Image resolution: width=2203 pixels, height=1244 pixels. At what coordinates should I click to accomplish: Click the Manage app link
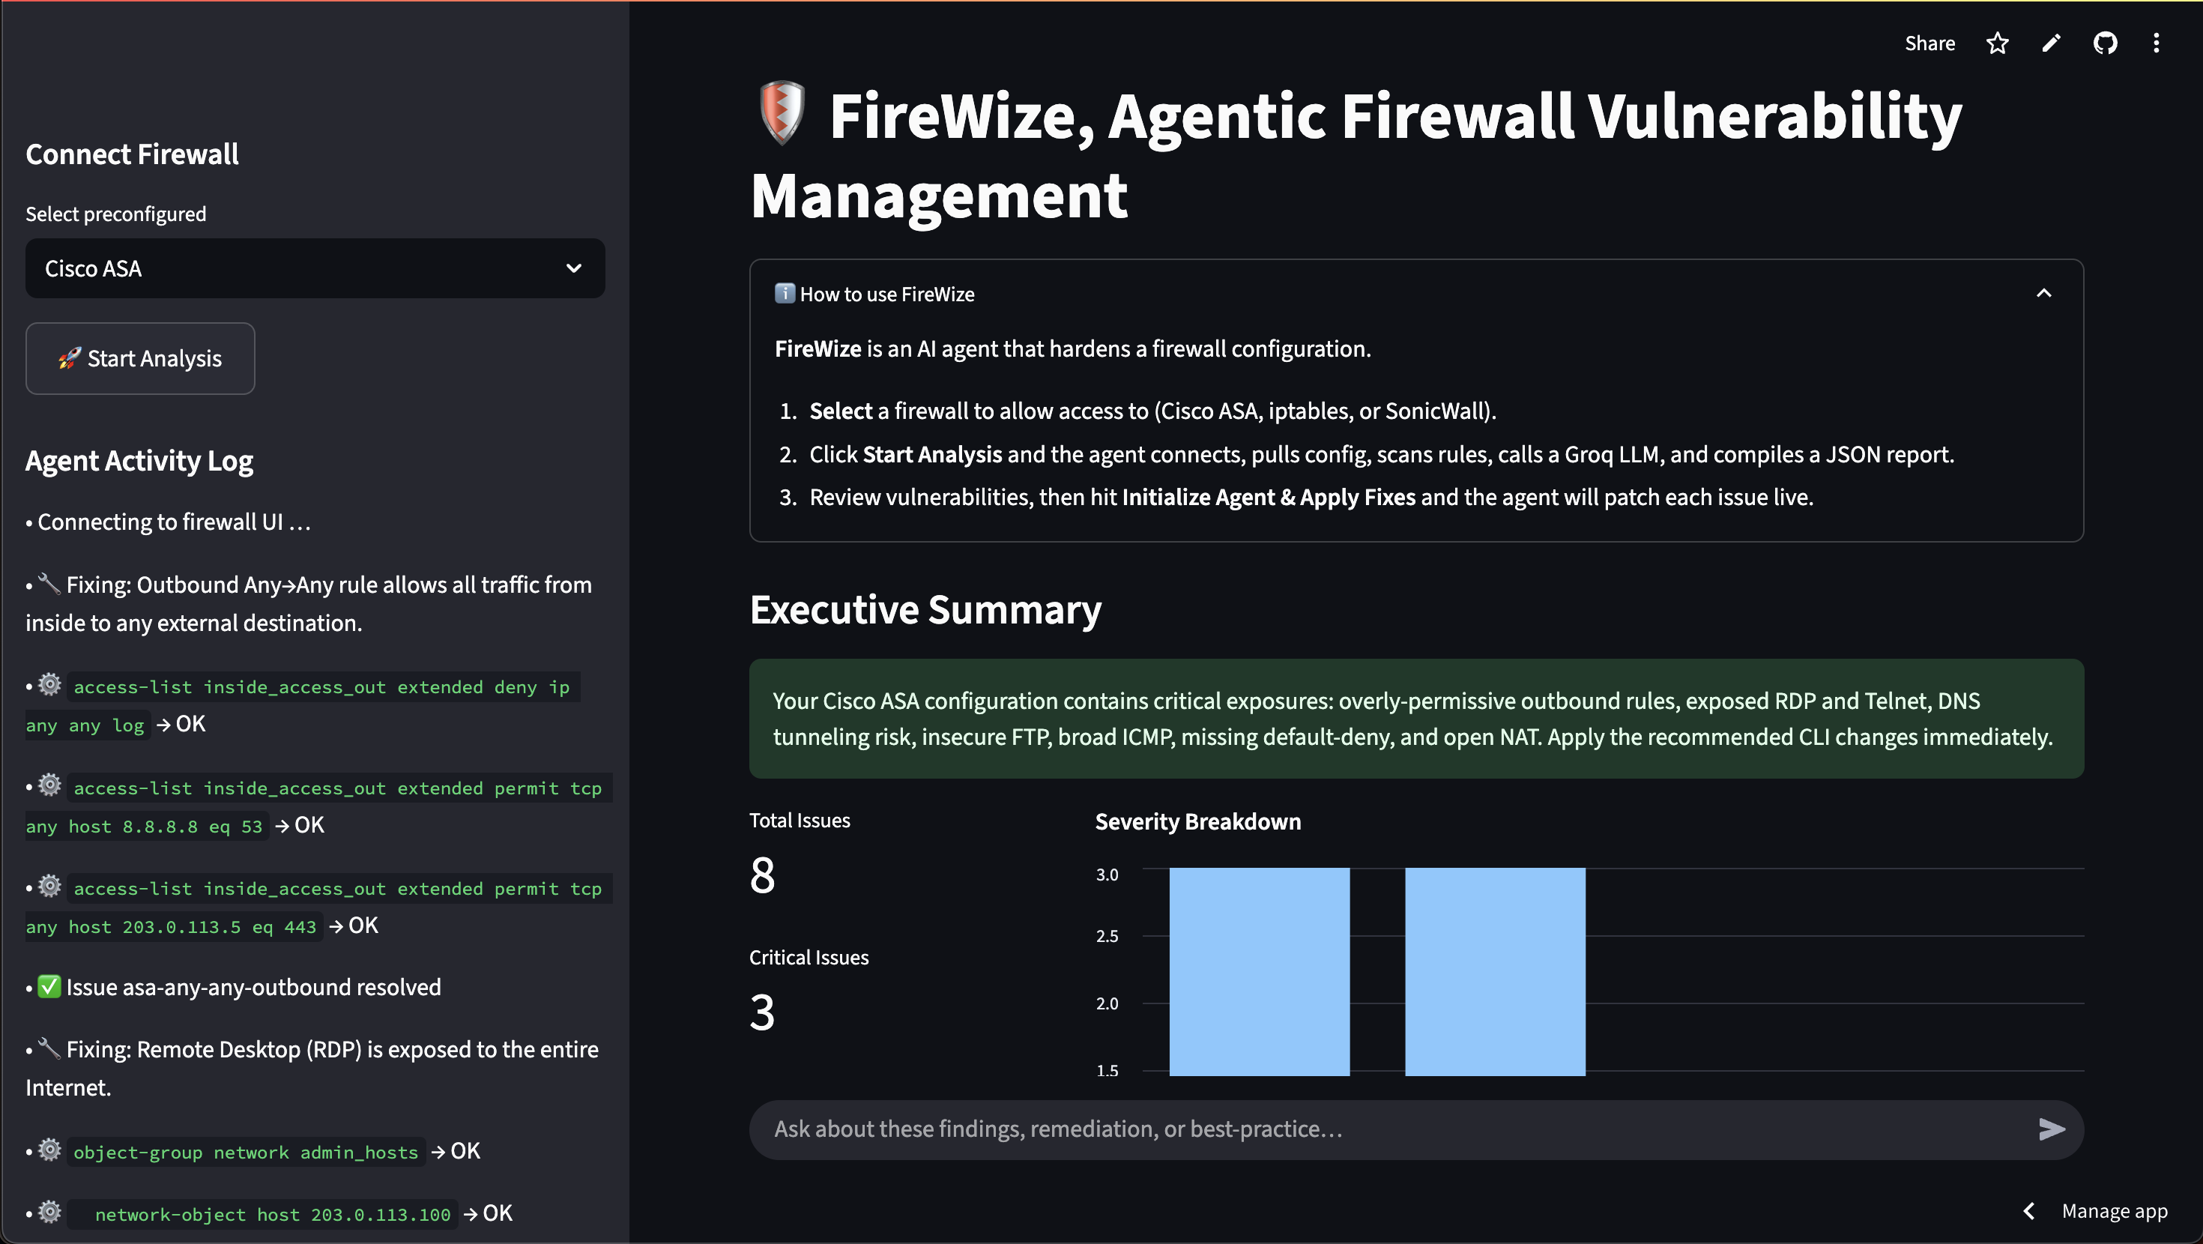pyautogui.click(x=2114, y=1210)
